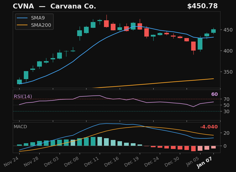Click the MACD value -4.040
Viewport: 236px width, 172px height.
tap(209, 127)
